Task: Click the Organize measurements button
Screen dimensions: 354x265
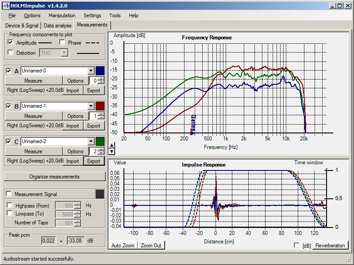Action: tap(54, 177)
